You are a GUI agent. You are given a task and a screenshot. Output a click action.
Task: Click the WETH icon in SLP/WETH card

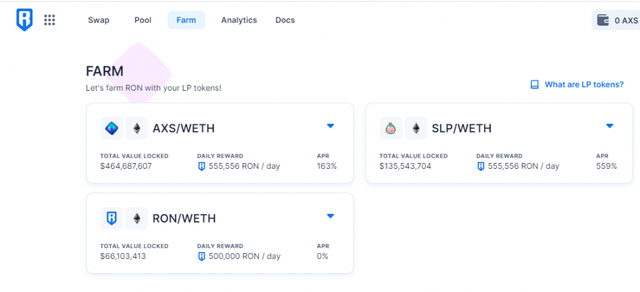coord(416,129)
